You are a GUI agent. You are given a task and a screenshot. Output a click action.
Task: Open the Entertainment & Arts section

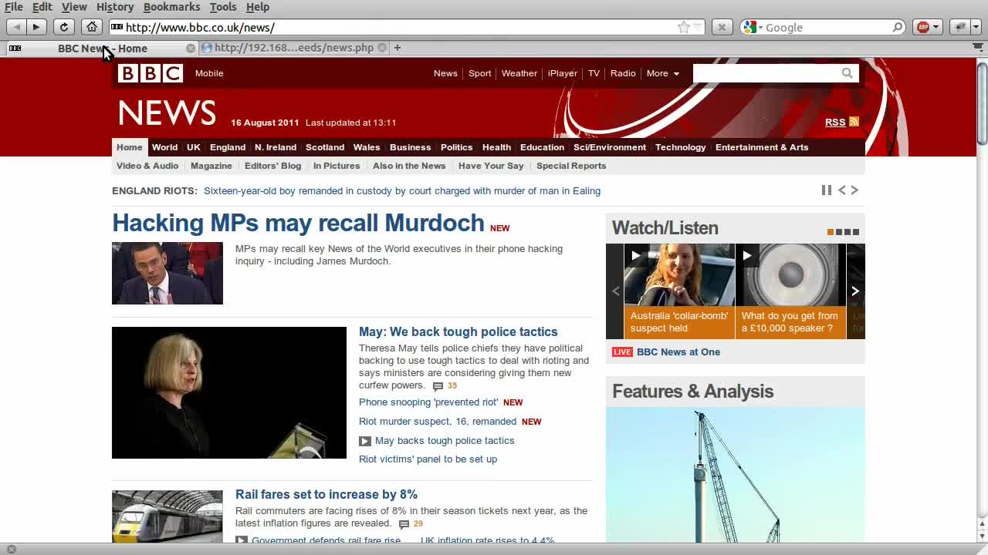coord(762,147)
